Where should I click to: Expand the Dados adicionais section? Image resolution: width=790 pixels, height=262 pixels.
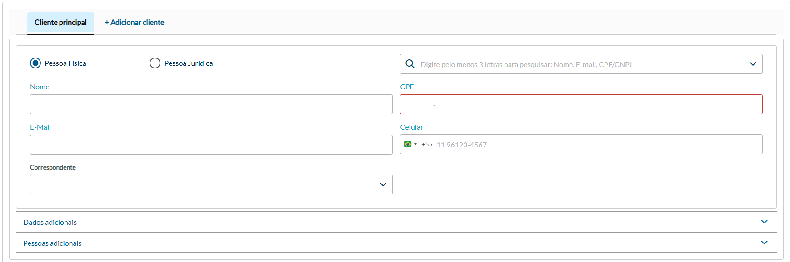click(x=764, y=222)
